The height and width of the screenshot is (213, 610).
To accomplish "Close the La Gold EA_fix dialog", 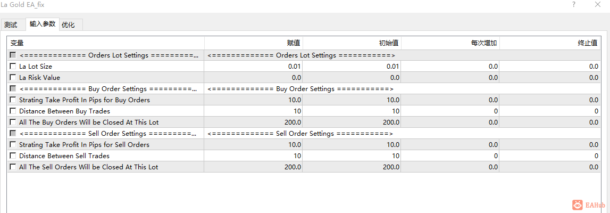I will point(597,4).
